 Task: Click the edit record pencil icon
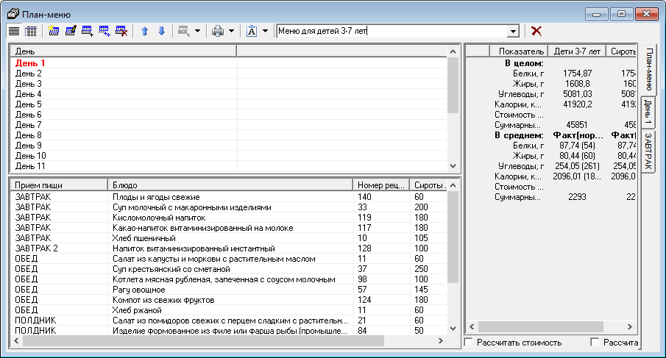pos(71,31)
